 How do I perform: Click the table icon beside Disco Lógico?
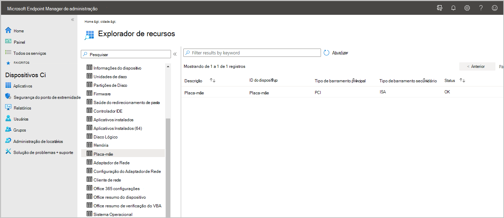(x=89, y=136)
